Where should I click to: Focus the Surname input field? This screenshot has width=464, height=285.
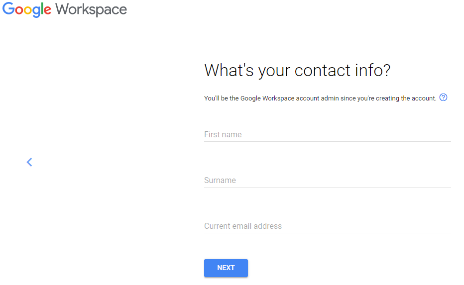pyautogui.click(x=327, y=181)
